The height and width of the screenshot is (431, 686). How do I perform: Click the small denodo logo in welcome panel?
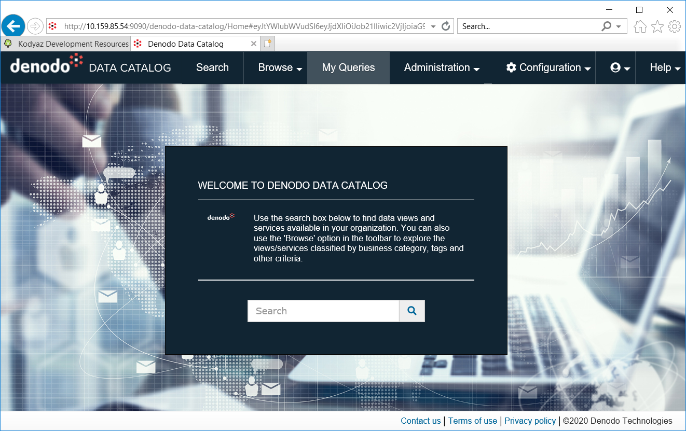point(221,217)
